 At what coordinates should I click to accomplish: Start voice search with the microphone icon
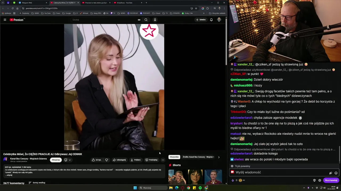(x=155, y=20)
